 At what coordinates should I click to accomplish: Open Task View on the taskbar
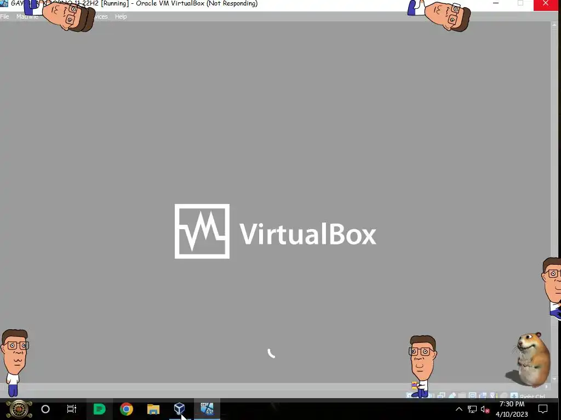tap(72, 409)
